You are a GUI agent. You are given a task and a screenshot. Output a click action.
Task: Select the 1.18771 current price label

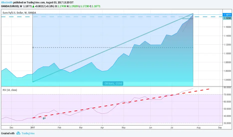pos(227,15)
